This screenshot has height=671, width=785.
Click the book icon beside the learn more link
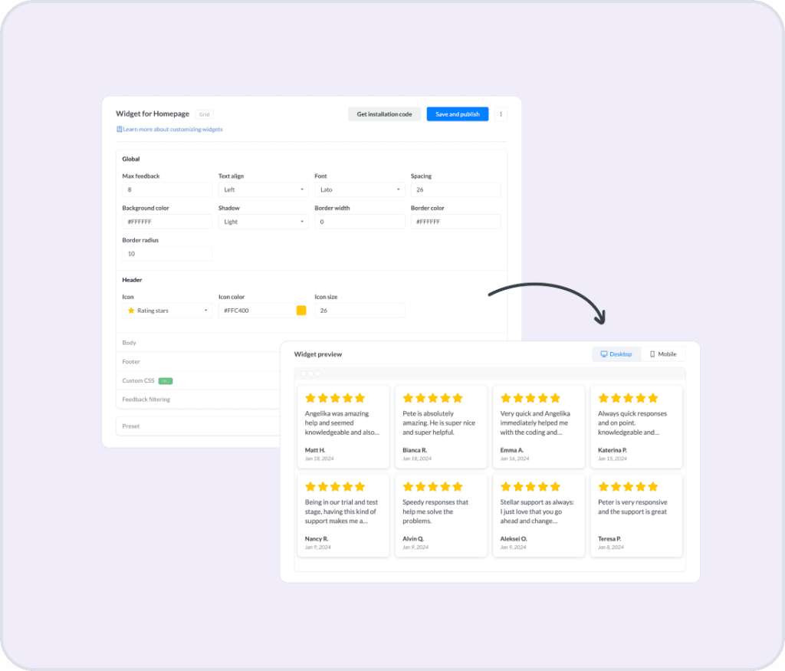click(x=121, y=129)
